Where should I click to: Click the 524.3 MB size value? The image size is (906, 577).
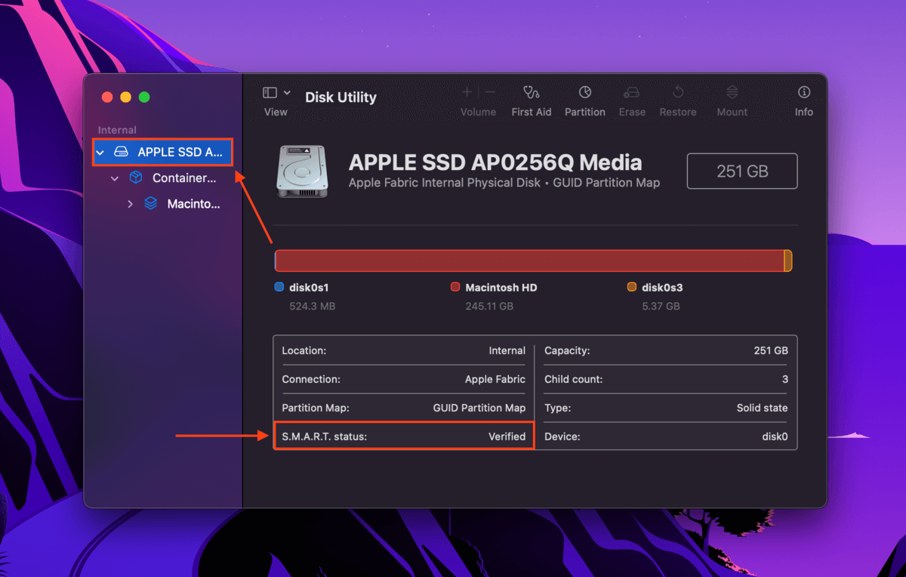tap(313, 306)
